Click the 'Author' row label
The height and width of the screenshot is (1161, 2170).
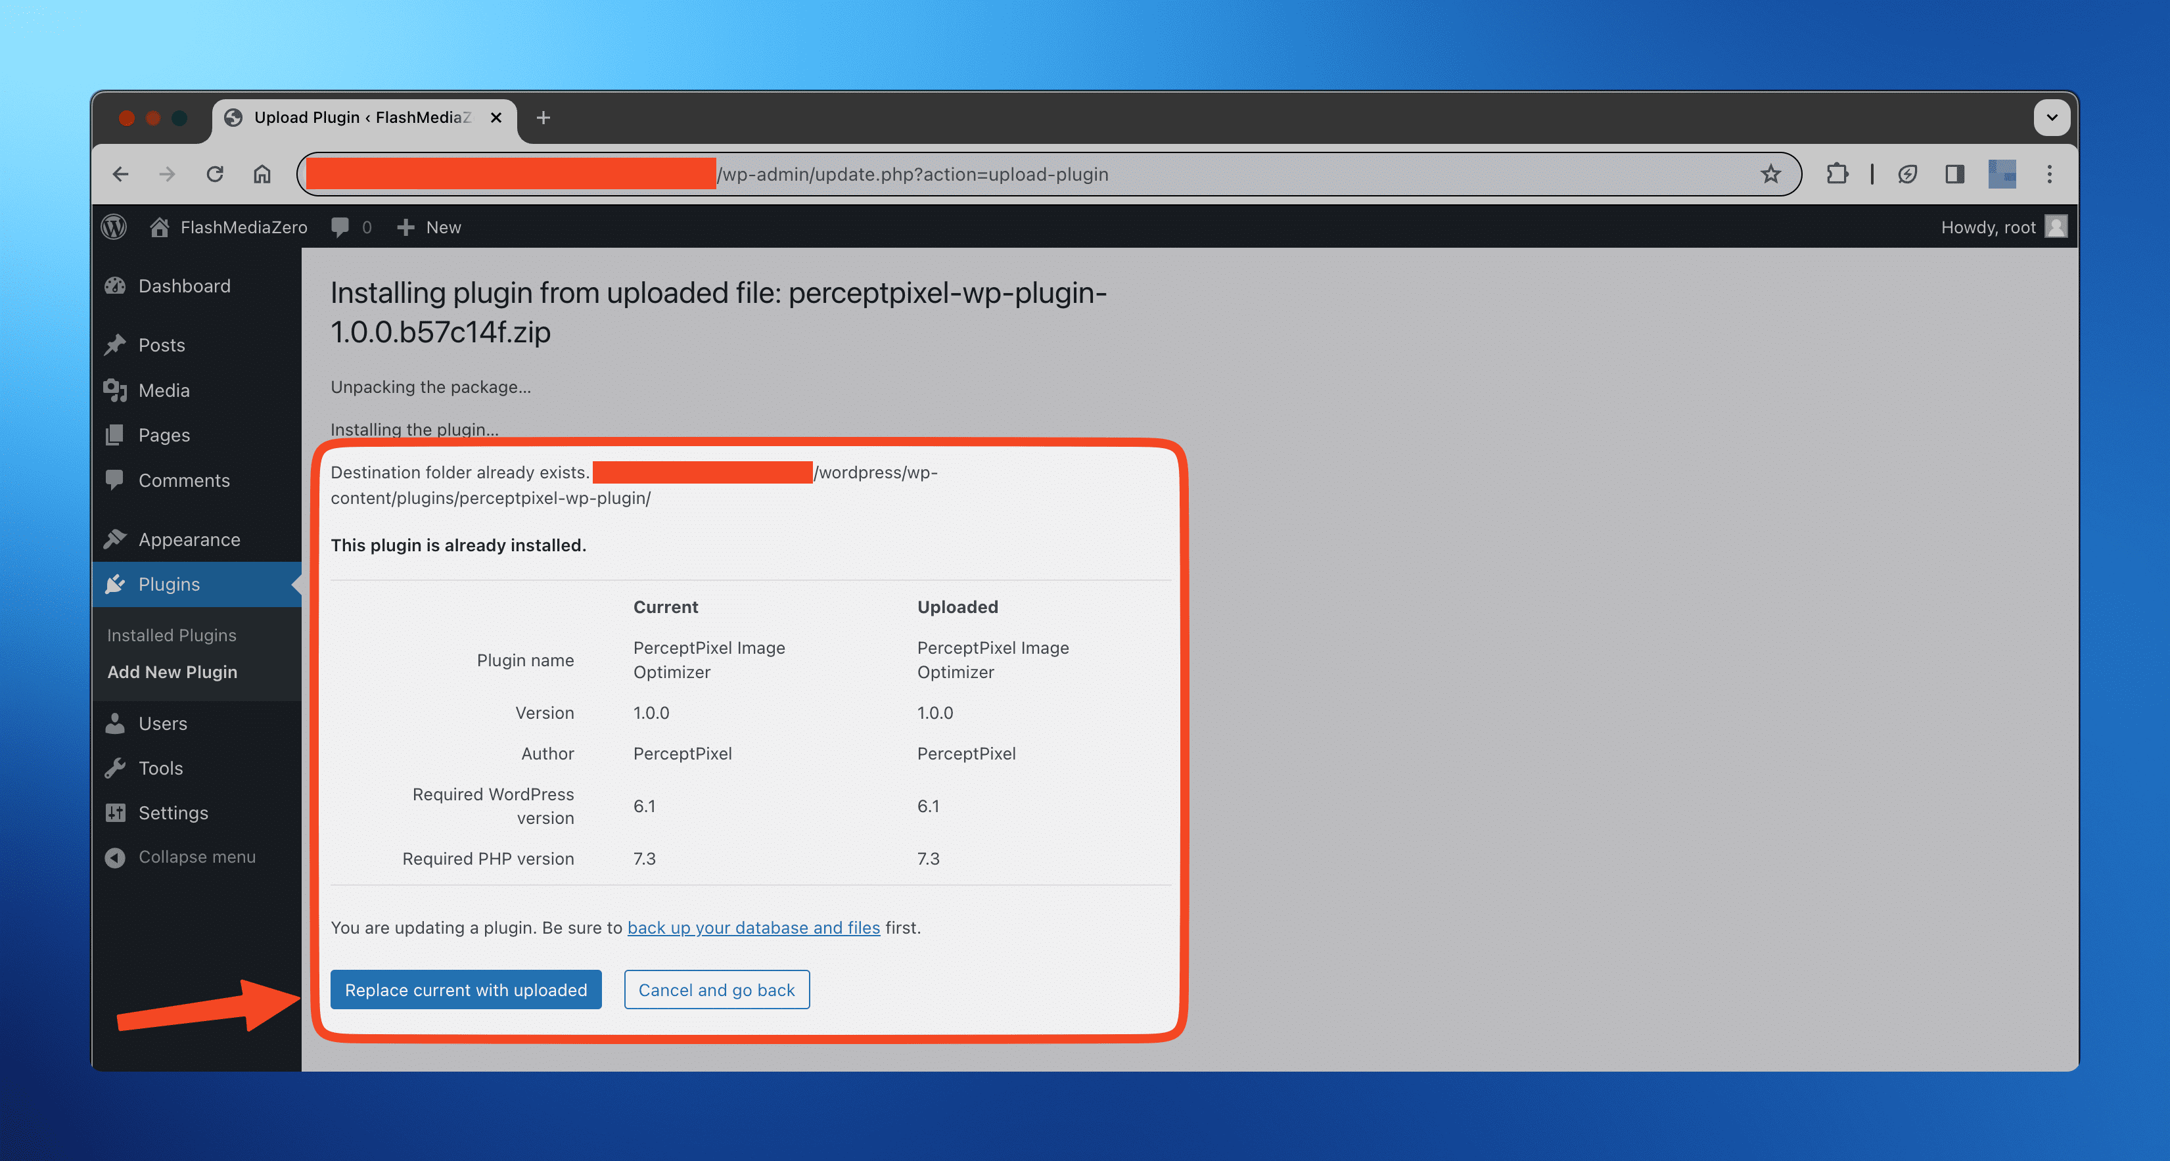click(547, 754)
